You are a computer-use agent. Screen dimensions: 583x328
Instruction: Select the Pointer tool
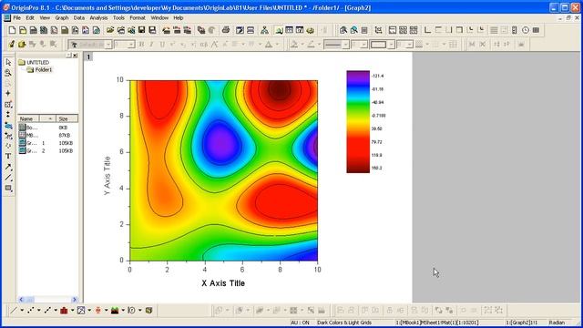pyautogui.click(x=8, y=62)
